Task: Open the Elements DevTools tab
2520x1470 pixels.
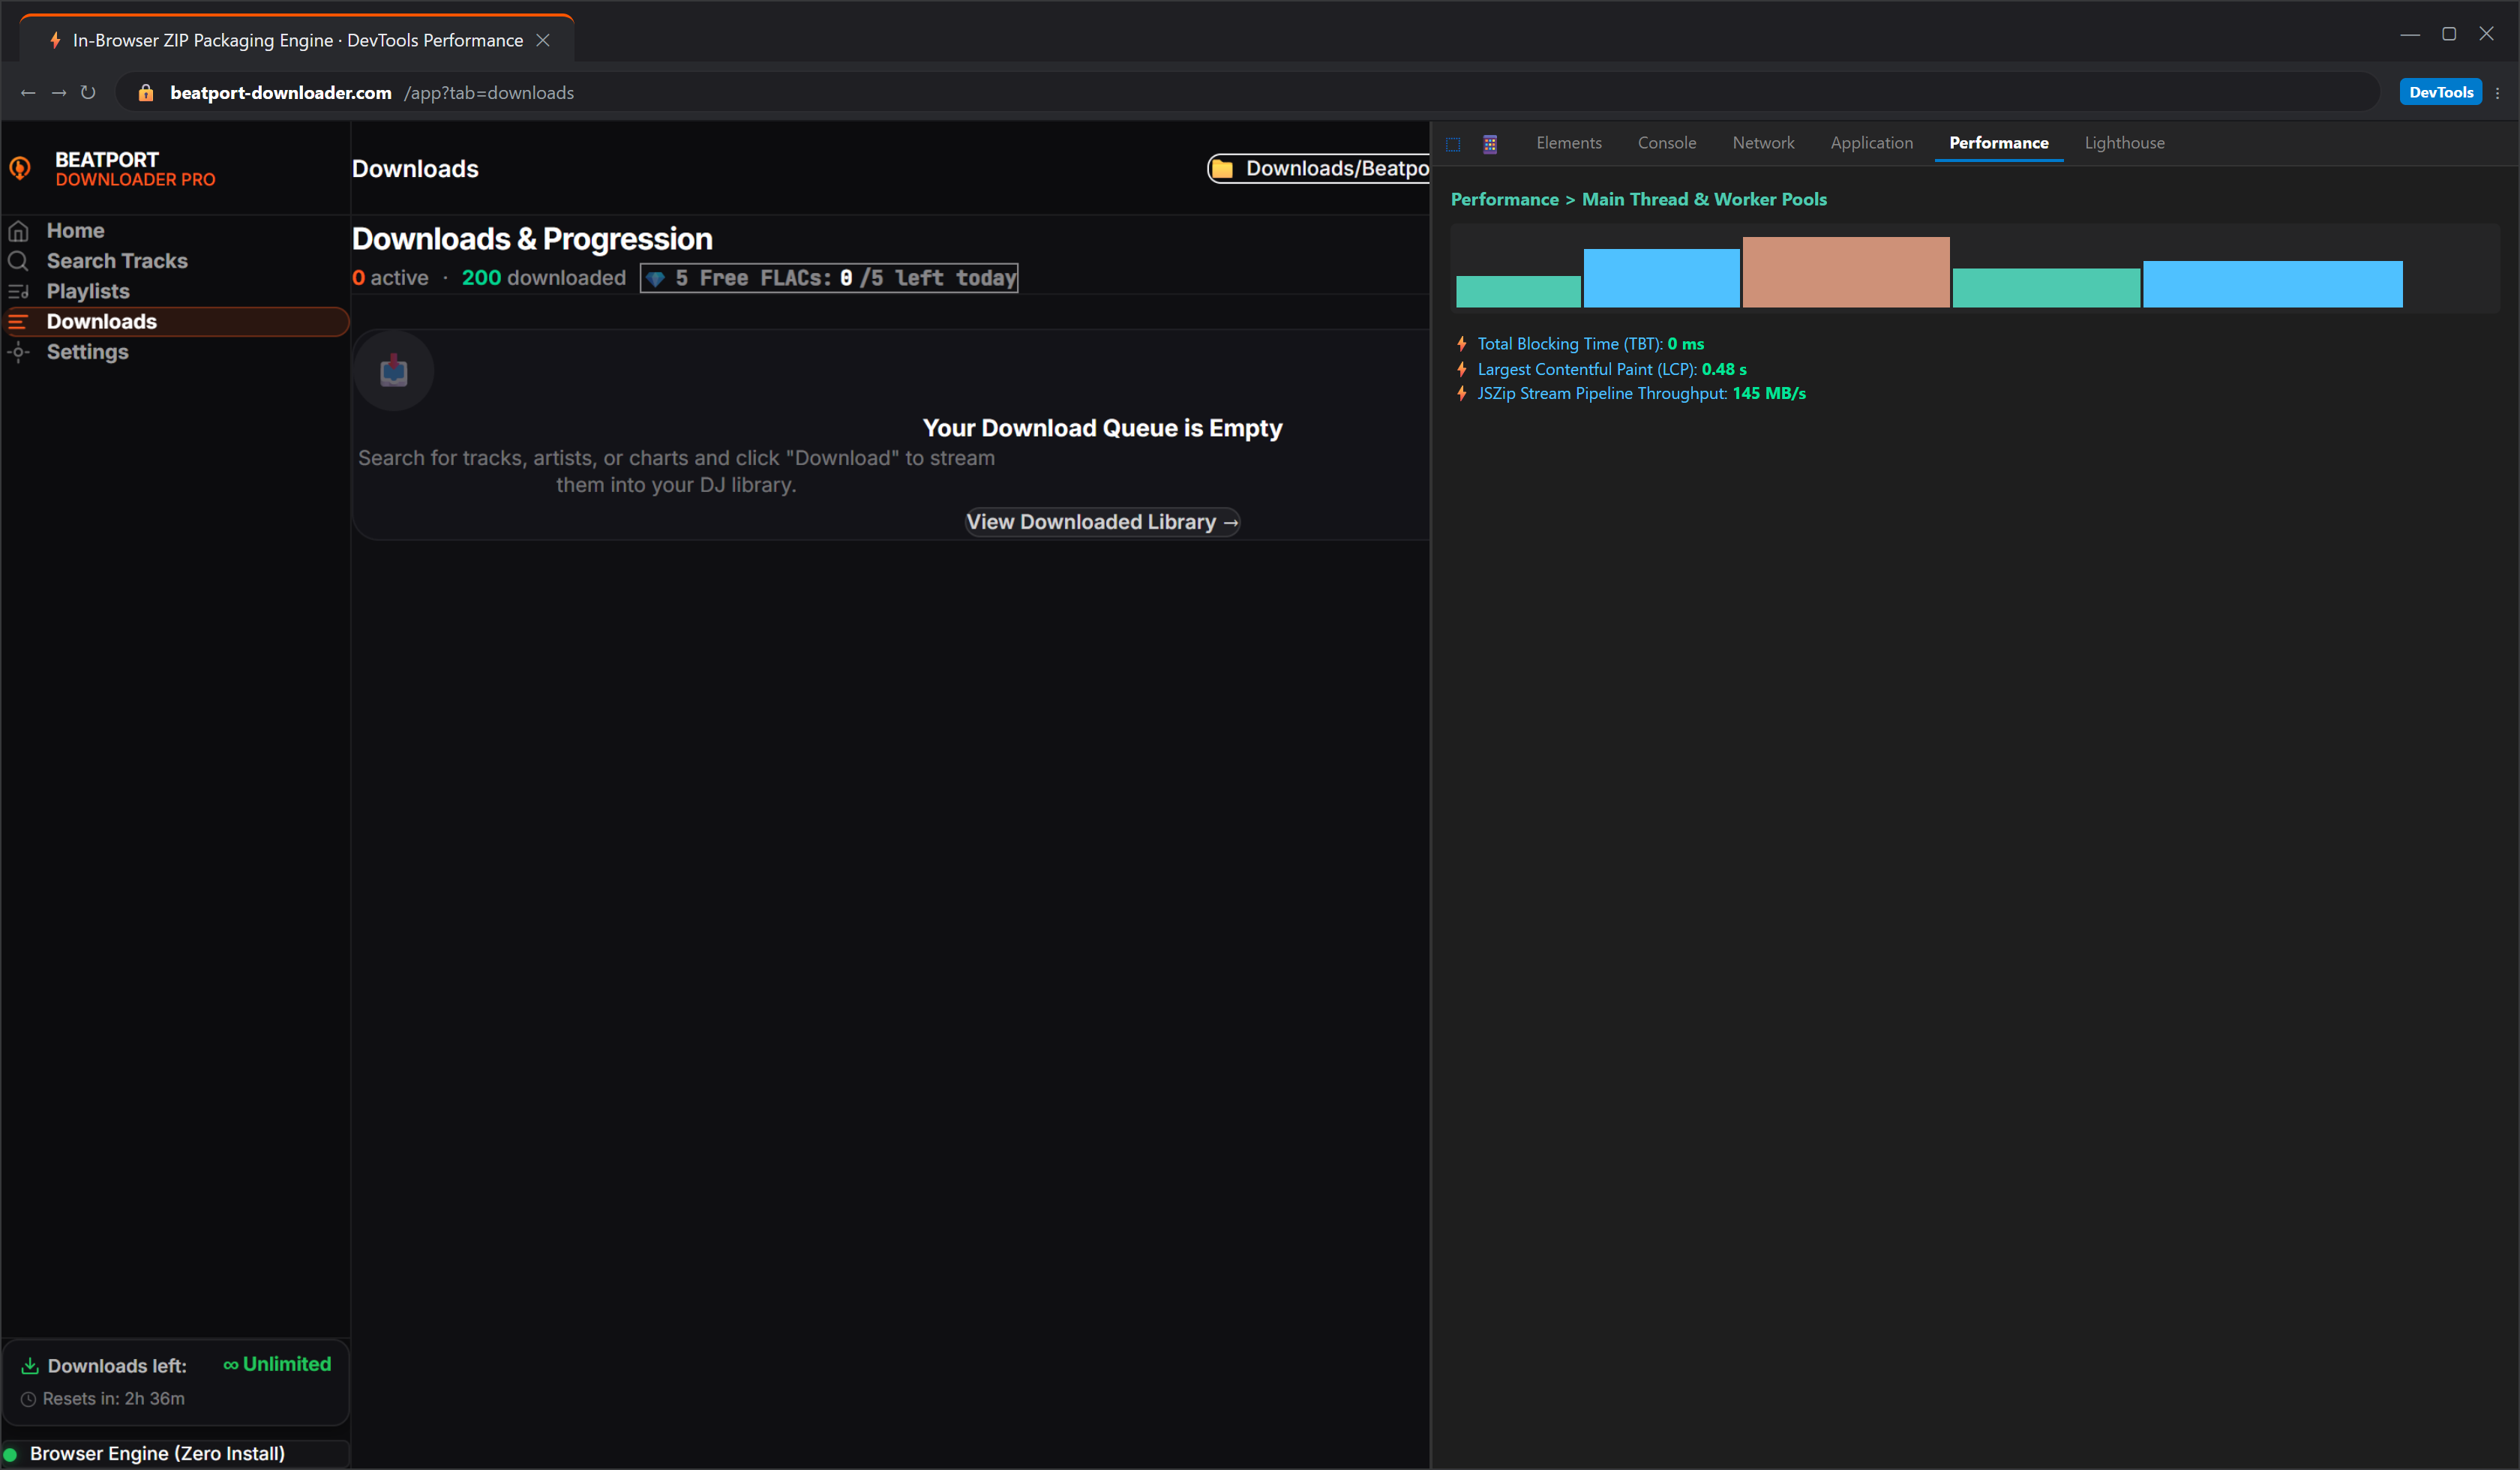Action: [1569, 143]
